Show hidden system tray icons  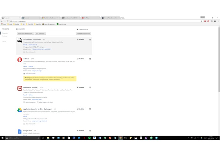(x=188, y=138)
